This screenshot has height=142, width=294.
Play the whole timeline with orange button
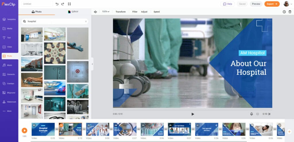pos(24,131)
